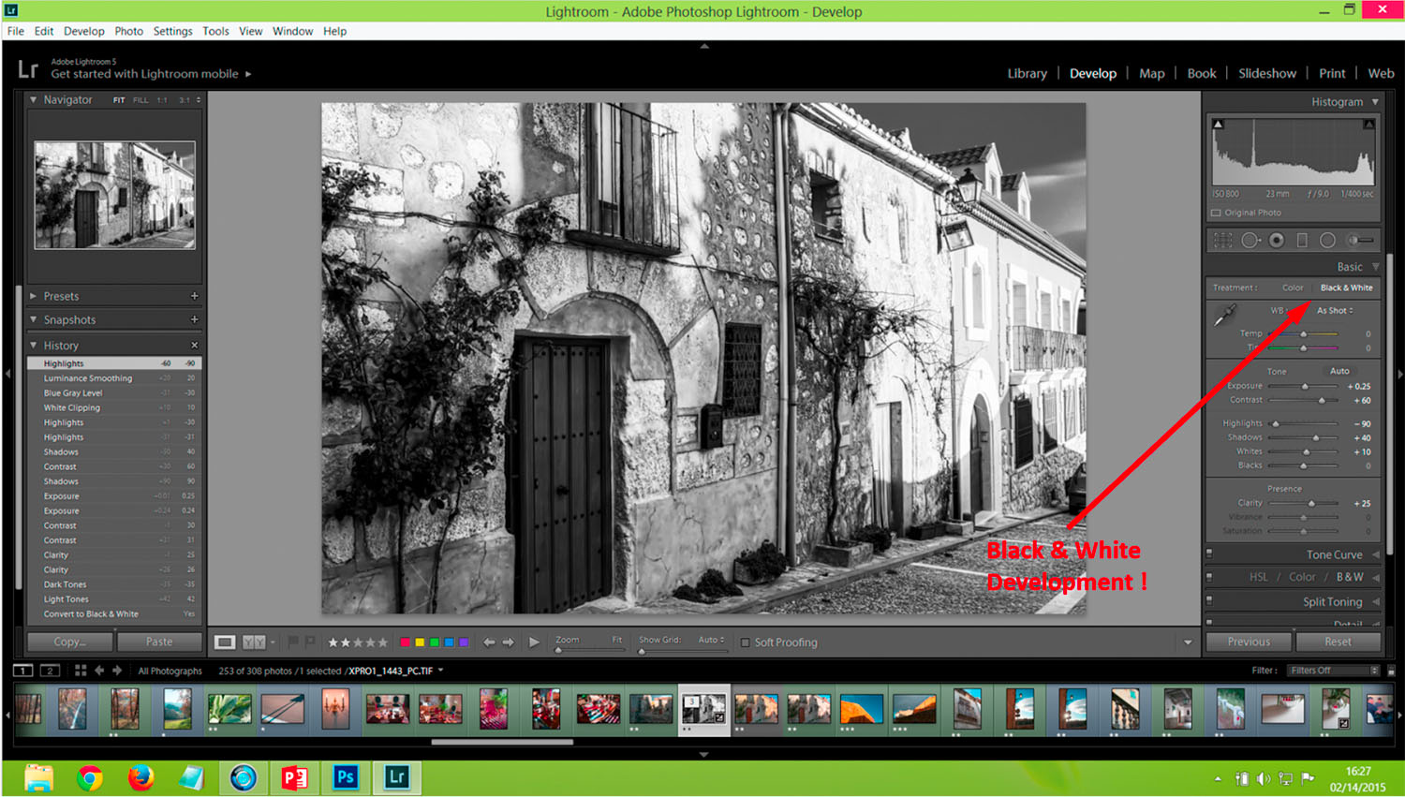Apply the green color label

434,642
